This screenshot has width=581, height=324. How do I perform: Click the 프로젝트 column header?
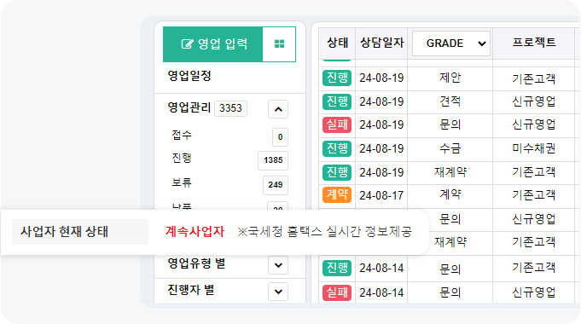[x=533, y=43]
